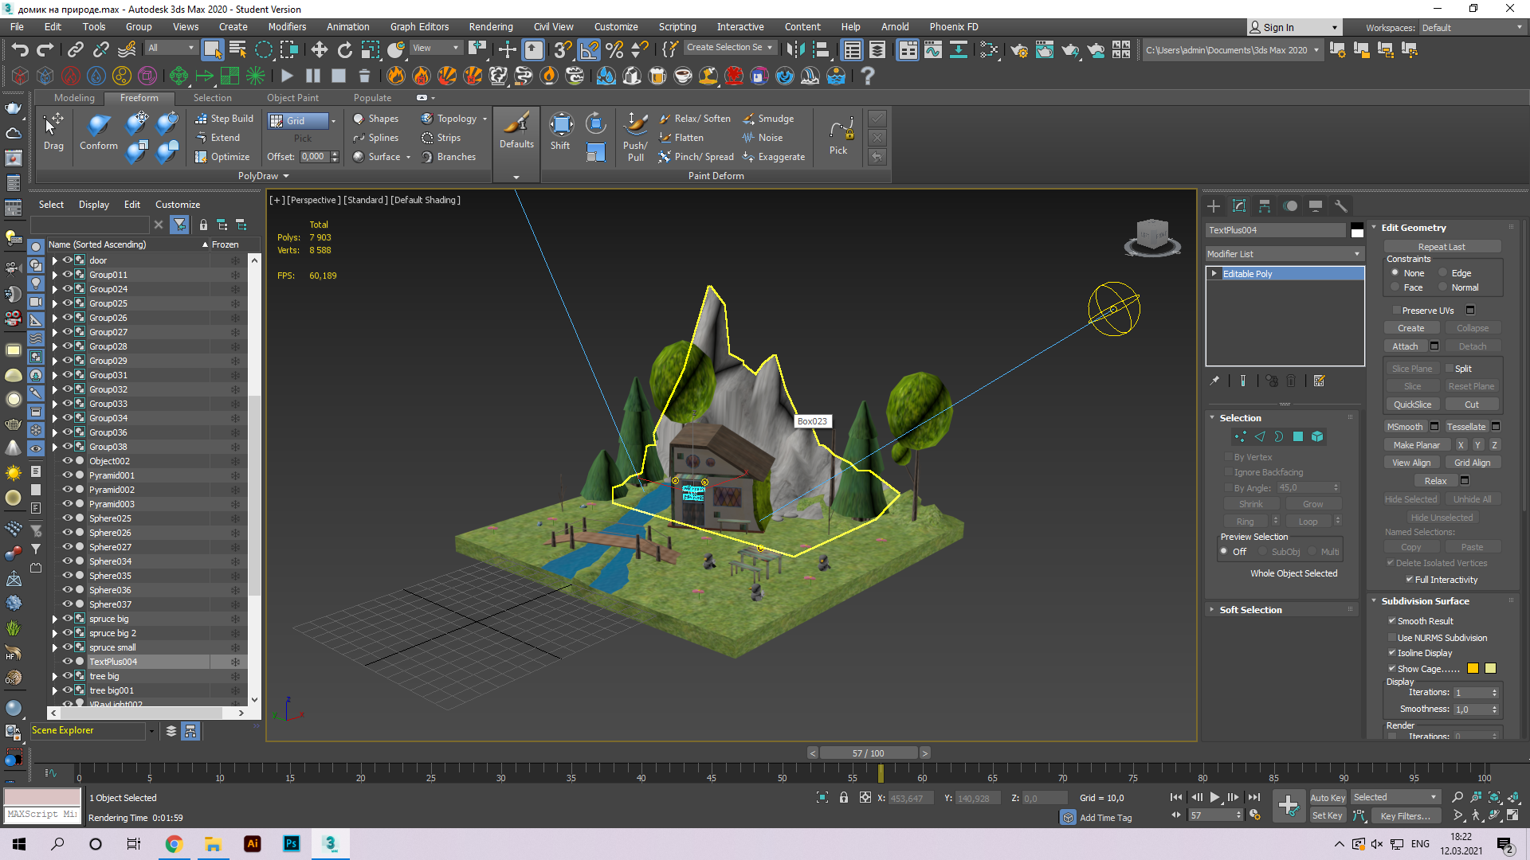Select the Drag tool in Freeform ribbon
Screen dimensions: 1530x860
tap(53, 132)
